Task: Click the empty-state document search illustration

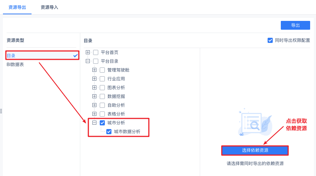Action: point(253,122)
